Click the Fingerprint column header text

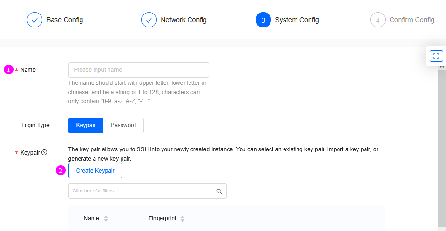click(x=162, y=218)
